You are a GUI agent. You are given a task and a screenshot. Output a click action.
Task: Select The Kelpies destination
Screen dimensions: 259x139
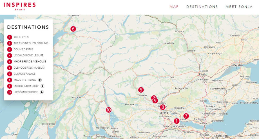(21, 37)
